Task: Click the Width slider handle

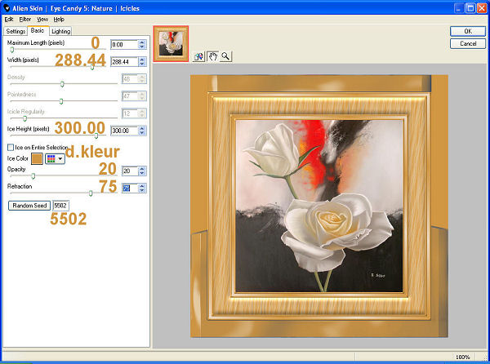Action: tap(92, 67)
